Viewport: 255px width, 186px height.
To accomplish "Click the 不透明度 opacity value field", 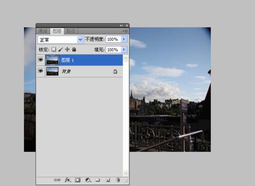I will point(114,39).
